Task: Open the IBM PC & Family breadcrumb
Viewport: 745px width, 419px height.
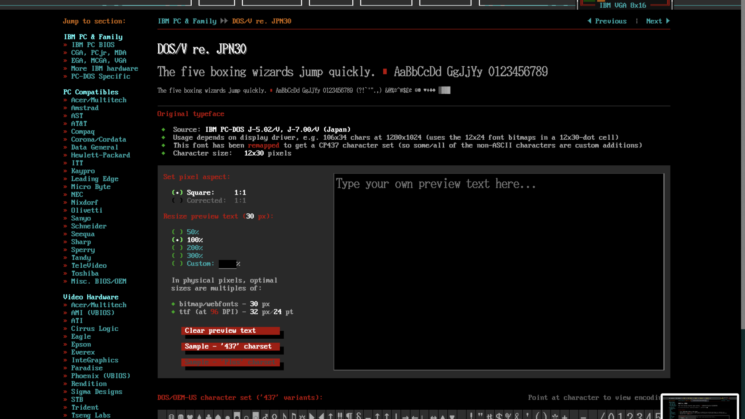Action: pyautogui.click(x=187, y=21)
